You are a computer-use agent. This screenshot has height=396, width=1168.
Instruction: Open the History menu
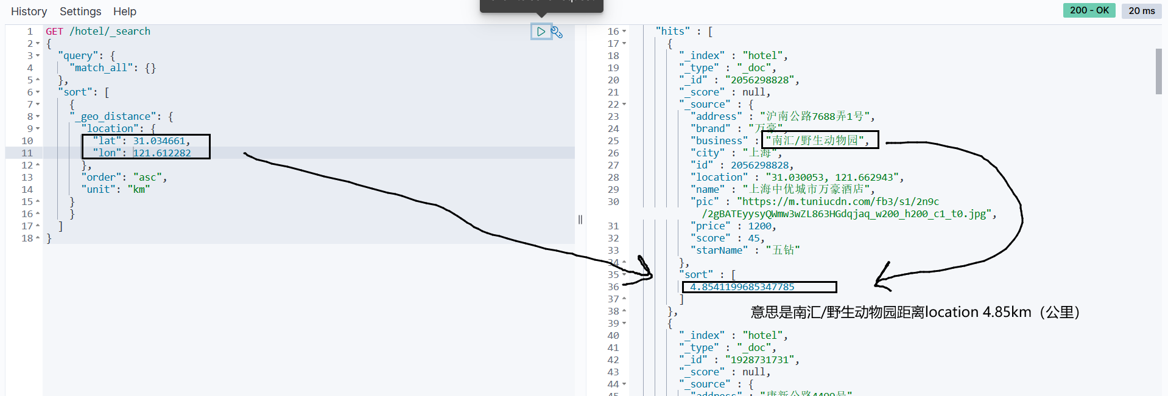tap(29, 12)
